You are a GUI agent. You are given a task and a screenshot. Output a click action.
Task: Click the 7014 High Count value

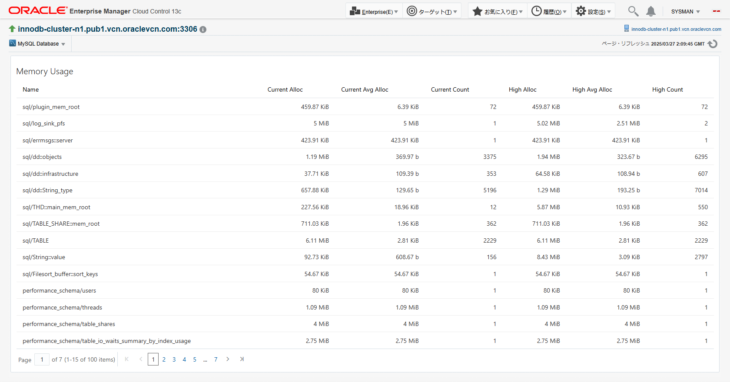(x=701, y=191)
